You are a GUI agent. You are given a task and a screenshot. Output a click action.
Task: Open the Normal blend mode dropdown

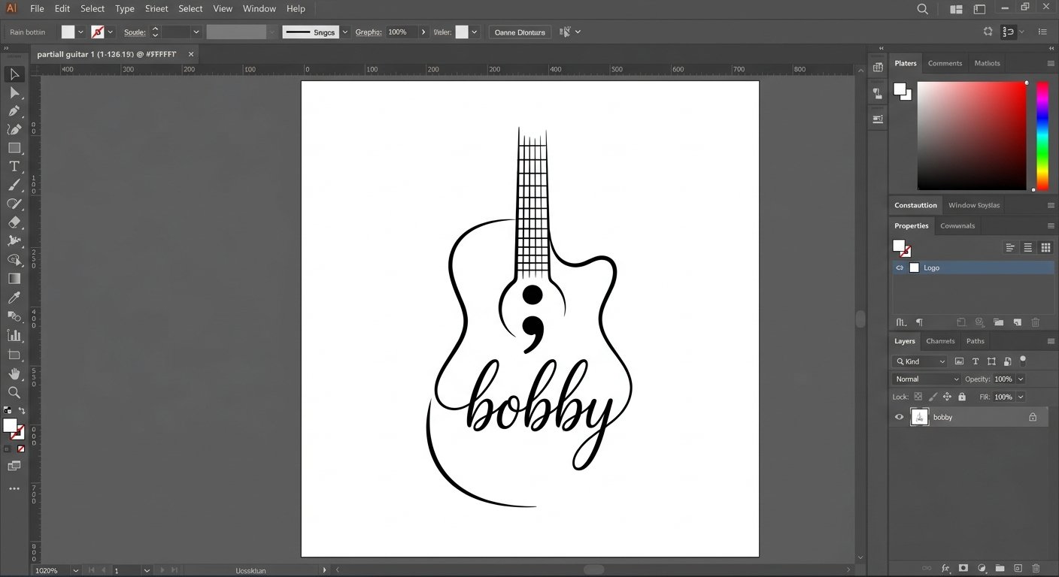pos(927,379)
